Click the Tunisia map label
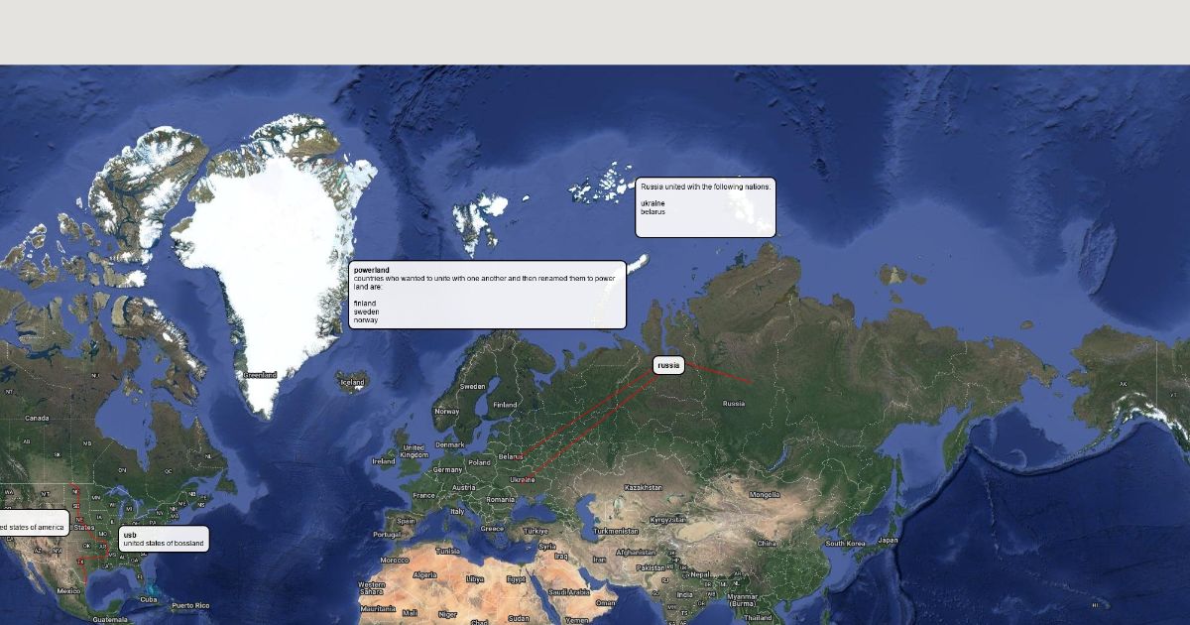This screenshot has width=1190, height=625. (x=448, y=551)
